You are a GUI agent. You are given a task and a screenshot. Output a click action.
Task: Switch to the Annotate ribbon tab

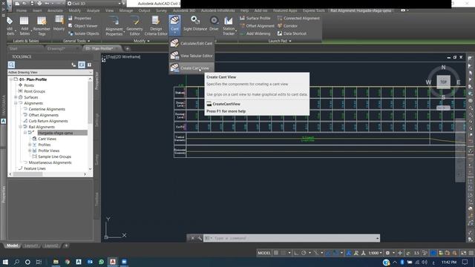[56, 10]
